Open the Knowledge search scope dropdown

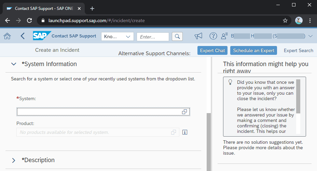pos(118,36)
